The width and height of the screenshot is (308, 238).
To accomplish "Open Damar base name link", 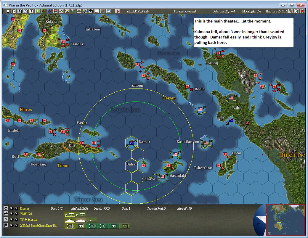I will click(24, 208).
